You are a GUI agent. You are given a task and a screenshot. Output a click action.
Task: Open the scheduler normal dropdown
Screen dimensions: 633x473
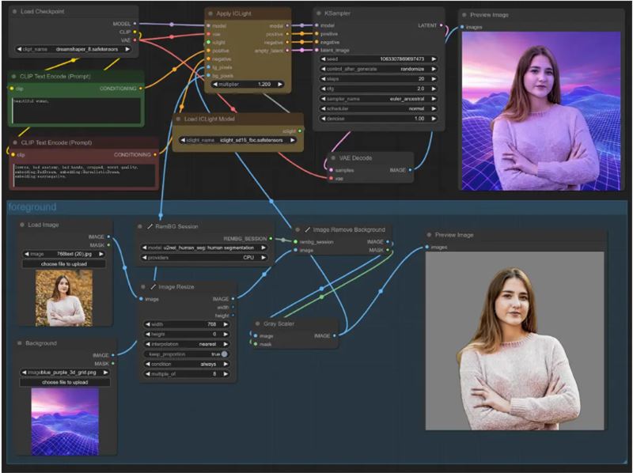click(x=379, y=108)
